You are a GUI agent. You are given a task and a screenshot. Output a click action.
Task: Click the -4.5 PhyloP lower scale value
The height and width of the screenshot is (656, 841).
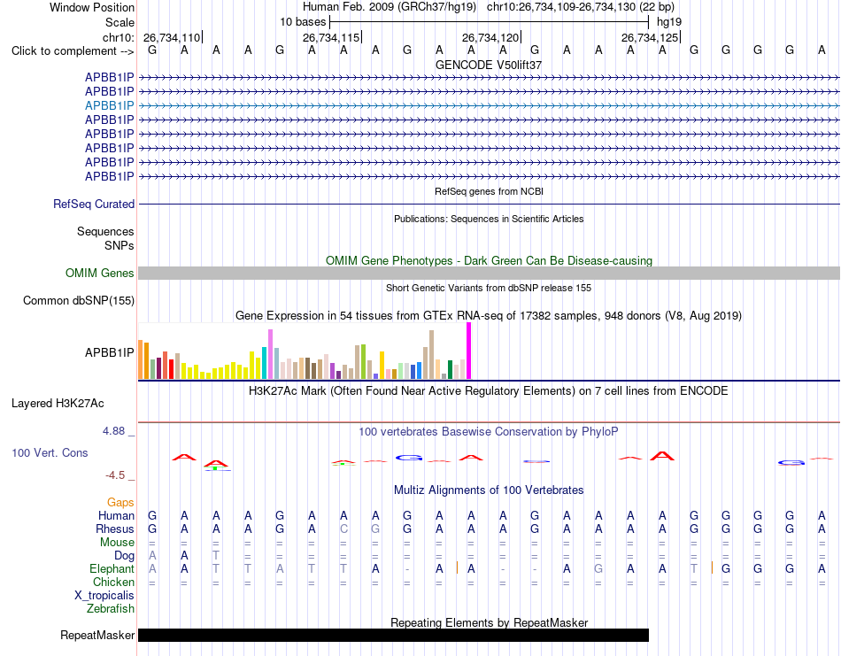115,475
